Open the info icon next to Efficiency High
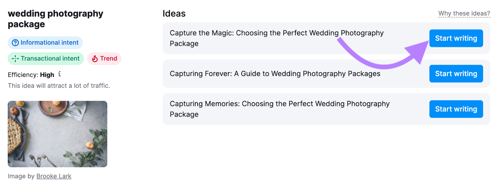This screenshot has height=193, width=498. (x=60, y=74)
